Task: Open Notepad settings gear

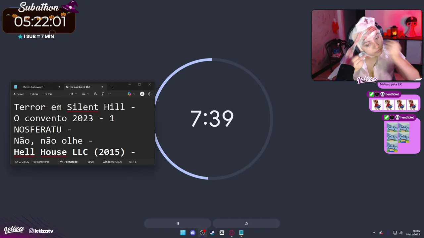Action: click(x=150, y=94)
